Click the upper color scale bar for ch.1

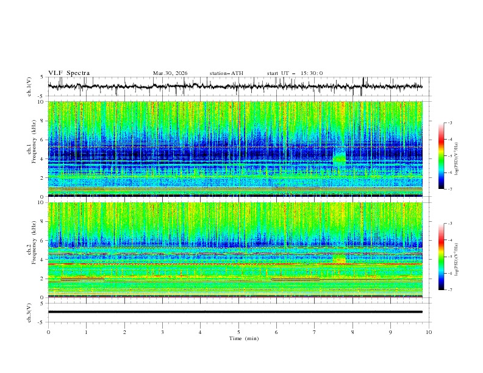pos(441,155)
